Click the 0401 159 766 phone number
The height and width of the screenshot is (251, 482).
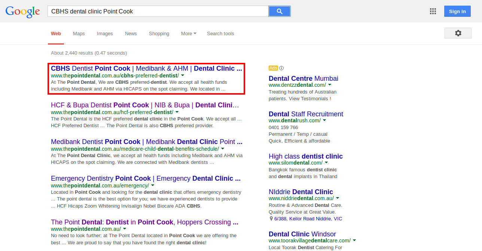[x=283, y=128]
